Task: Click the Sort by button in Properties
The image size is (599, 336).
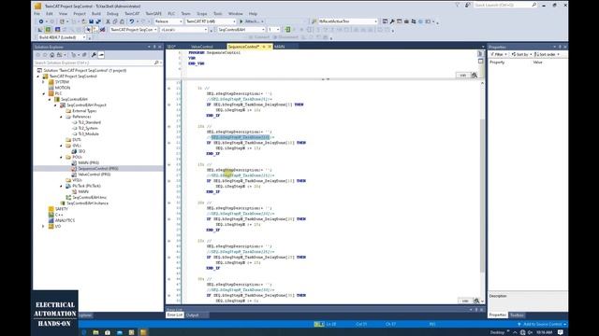Action: point(521,54)
